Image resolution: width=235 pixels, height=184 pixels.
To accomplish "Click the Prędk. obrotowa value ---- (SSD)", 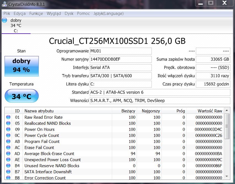I will [213, 67].
